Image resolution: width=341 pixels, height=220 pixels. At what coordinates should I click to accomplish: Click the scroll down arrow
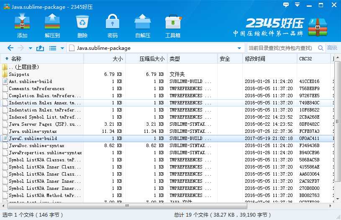337,199
